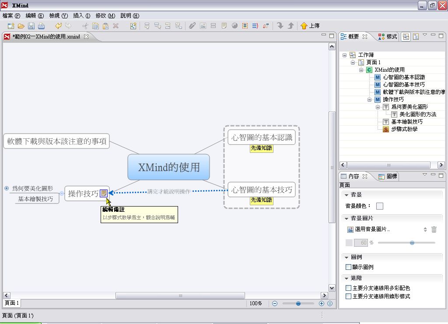Select 美化圖形的方法 in outline tree
Image resolution: width=448 pixels, height=324 pixels.
[418, 114]
